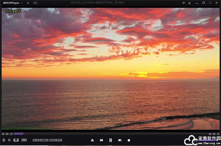Switch to fullscreen mode icon
This screenshot has height=146, width=221.
(210, 3)
